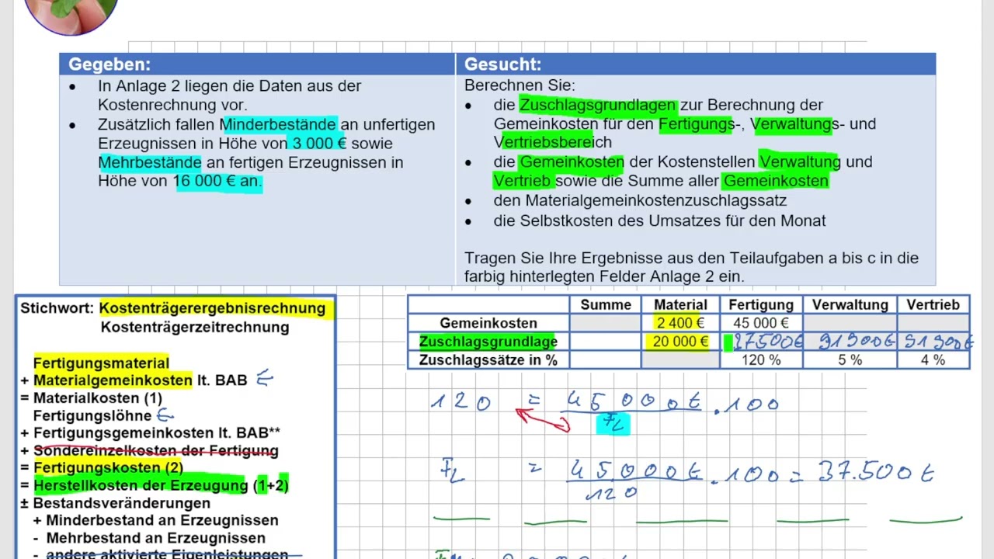Click the cyan-highlighted word "Mehrbestände"
Image resolution: width=994 pixels, height=559 pixels.
point(150,162)
